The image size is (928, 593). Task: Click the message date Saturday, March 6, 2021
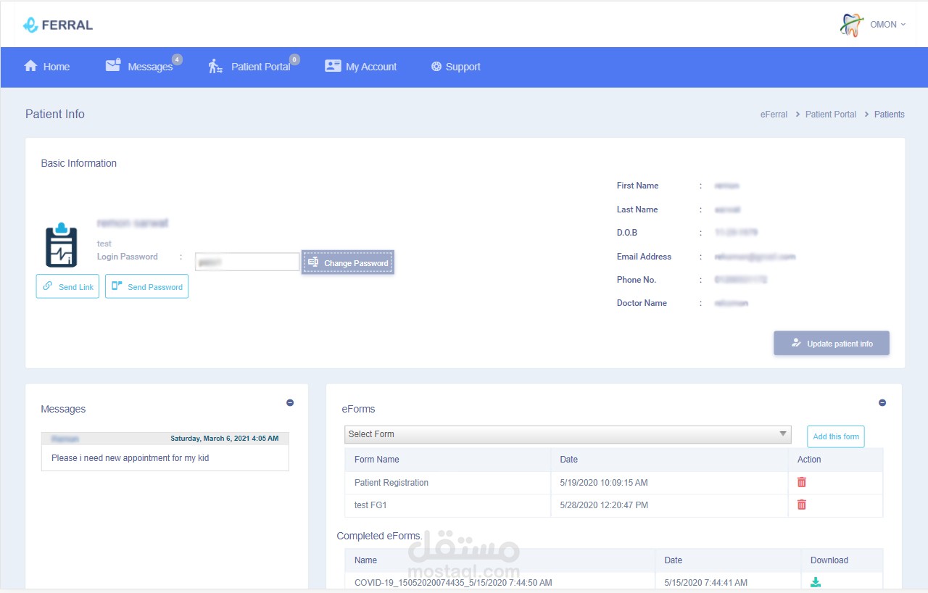(x=224, y=439)
